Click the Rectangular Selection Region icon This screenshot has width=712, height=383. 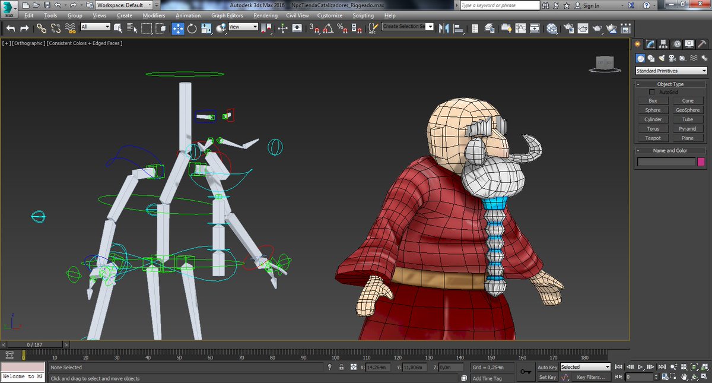tap(147, 28)
